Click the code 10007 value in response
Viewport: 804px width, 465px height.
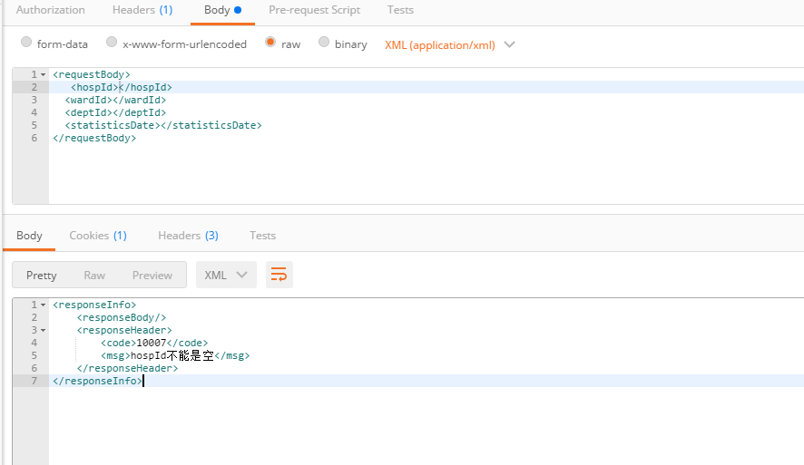click(x=152, y=344)
